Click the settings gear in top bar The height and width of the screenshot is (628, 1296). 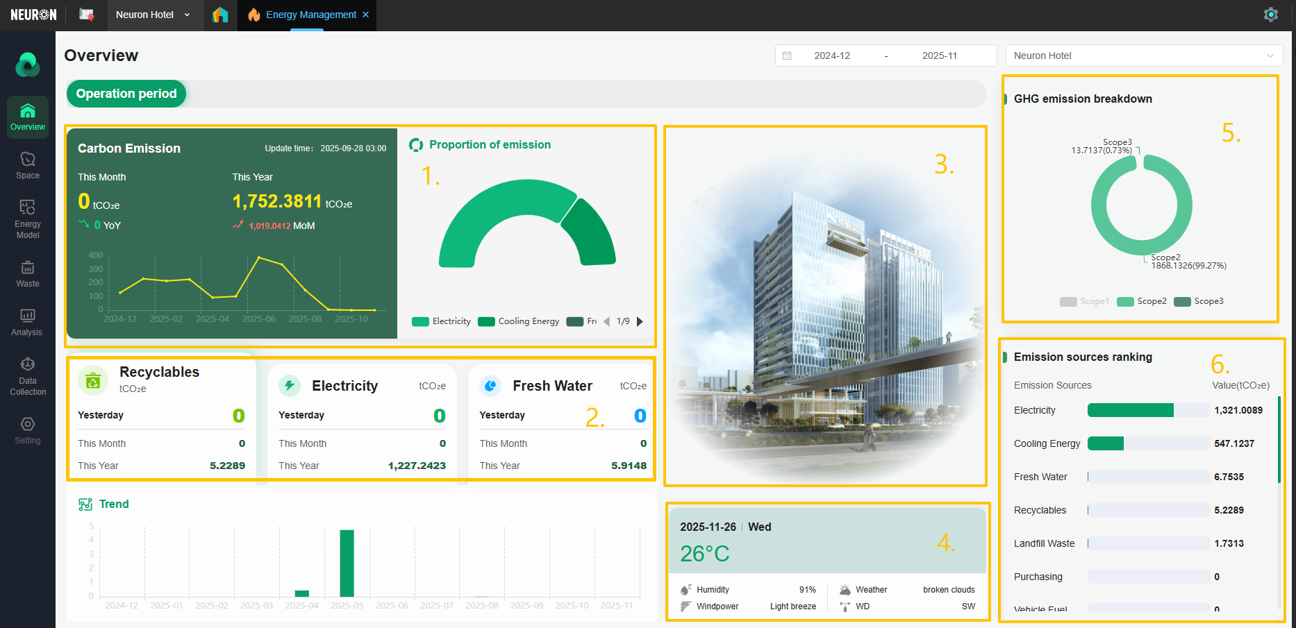(x=1270, y=15)
